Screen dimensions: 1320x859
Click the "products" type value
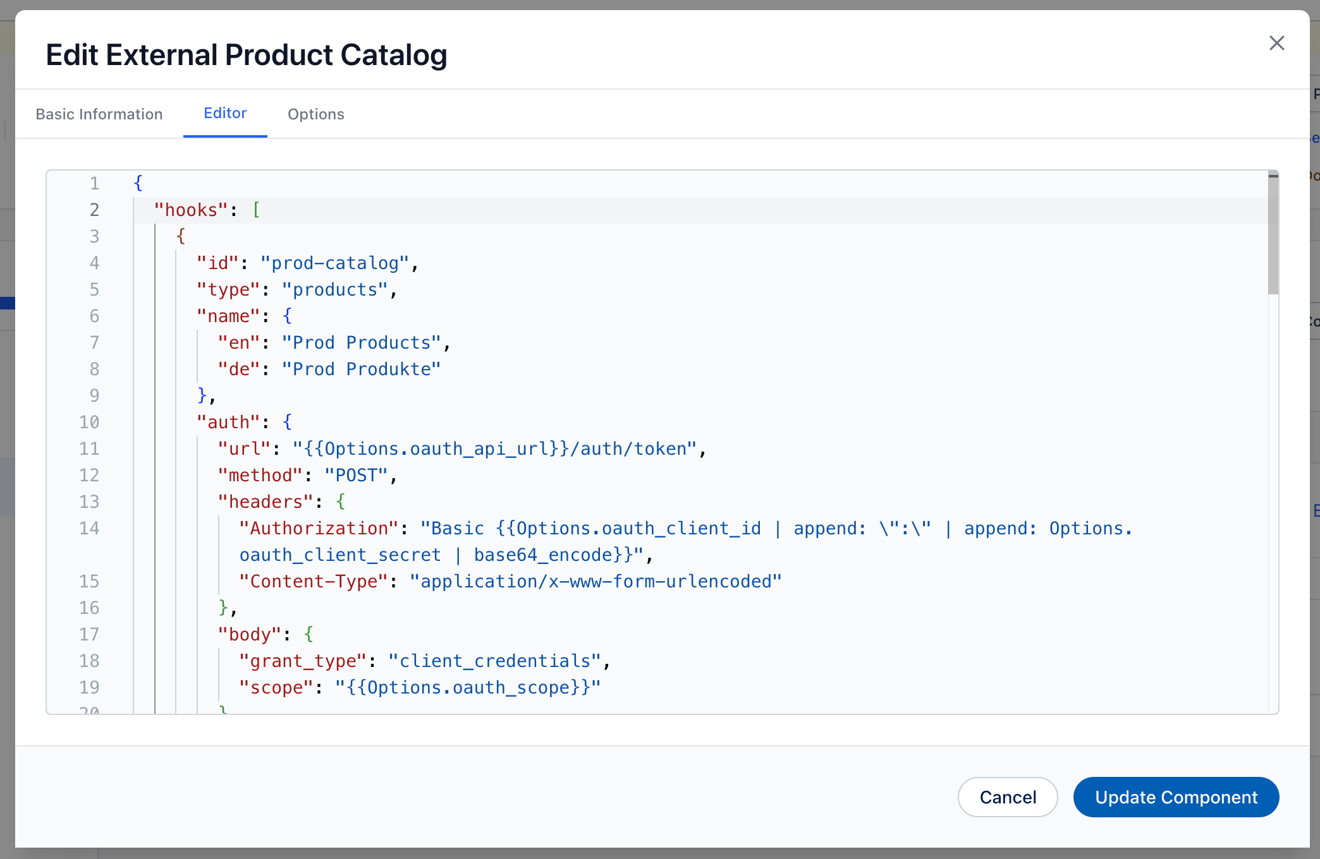[x=335, y=289]
